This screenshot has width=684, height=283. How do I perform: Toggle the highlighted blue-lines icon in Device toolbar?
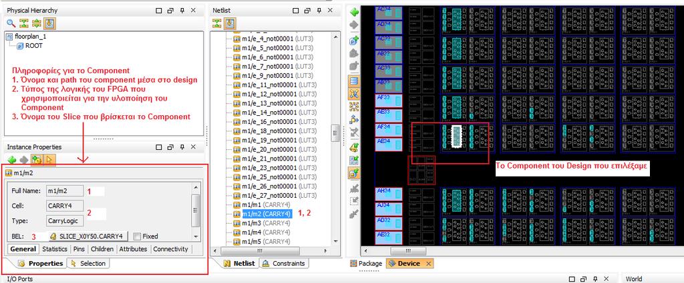pyautogui.click(x=354, y=81)
